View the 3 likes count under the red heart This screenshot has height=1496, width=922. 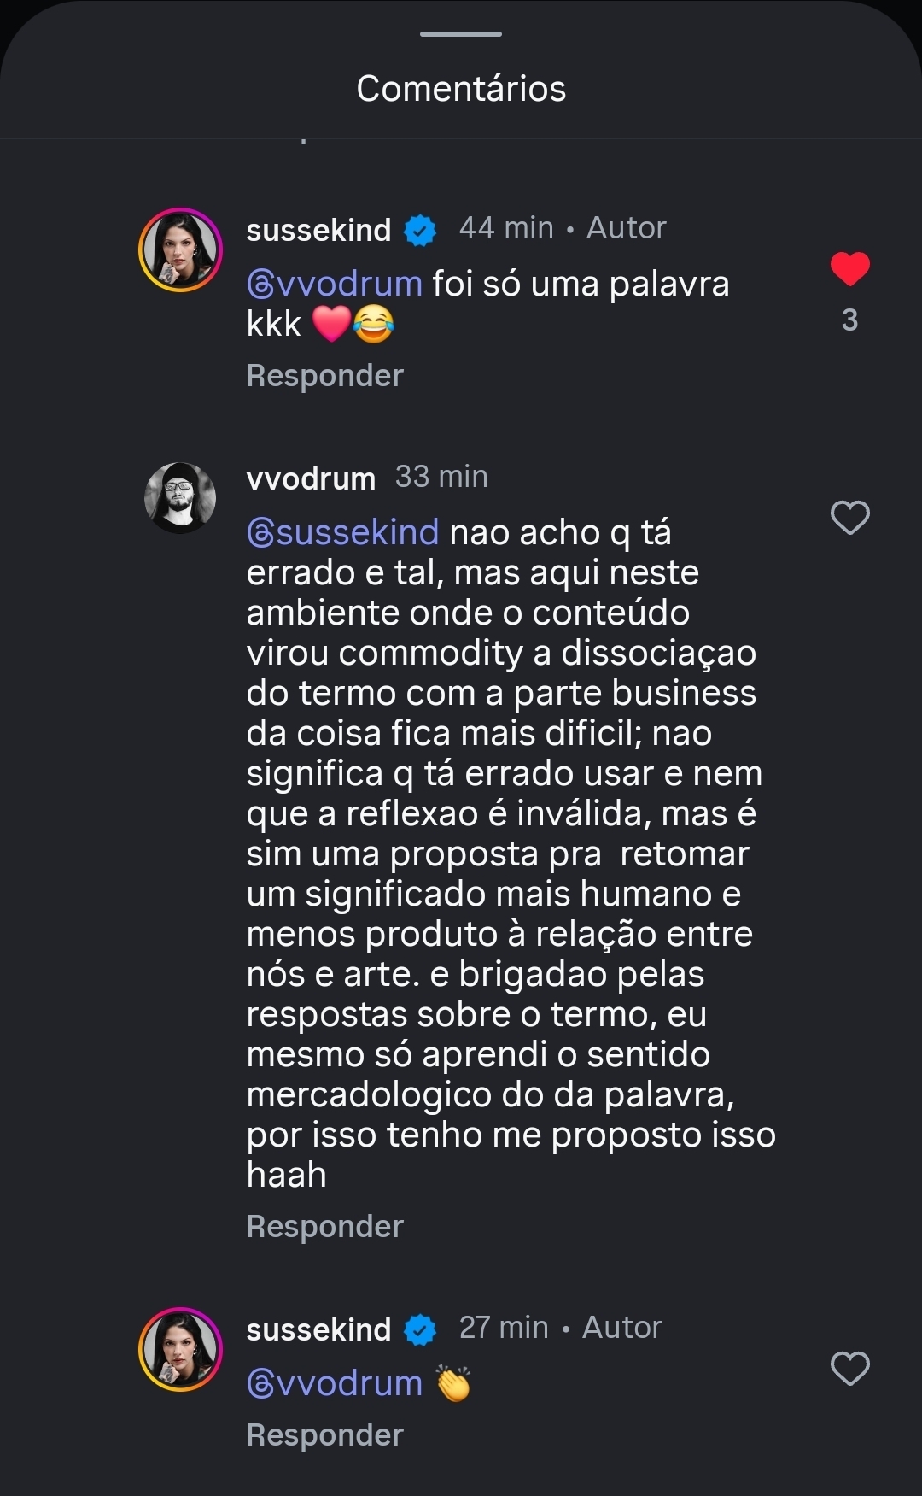(849, 320)
